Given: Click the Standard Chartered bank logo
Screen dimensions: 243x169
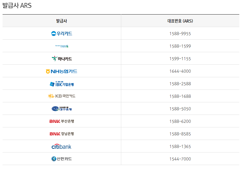Looking at the screenshot, I should click(62, 46).
